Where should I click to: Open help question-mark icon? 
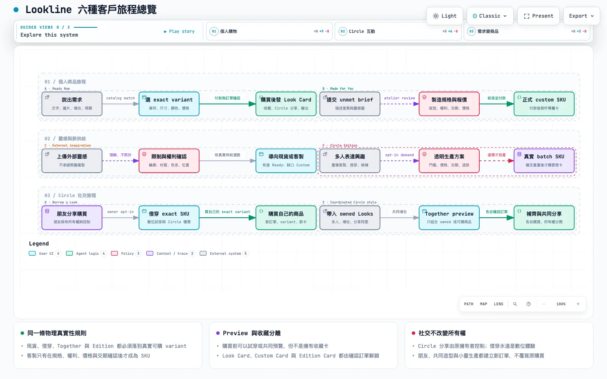point(529,304)
